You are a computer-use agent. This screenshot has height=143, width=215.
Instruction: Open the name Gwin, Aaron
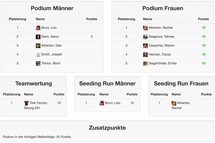[x=50, y=37]
